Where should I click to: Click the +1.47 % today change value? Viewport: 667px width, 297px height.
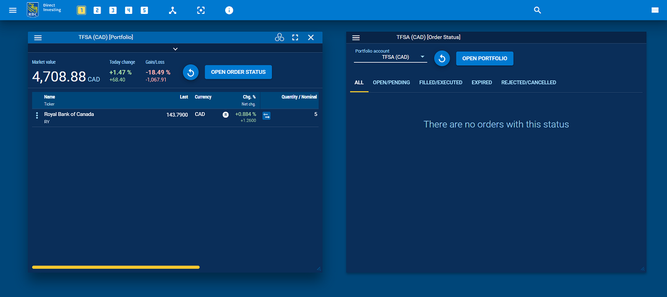(x=121, y=72)
